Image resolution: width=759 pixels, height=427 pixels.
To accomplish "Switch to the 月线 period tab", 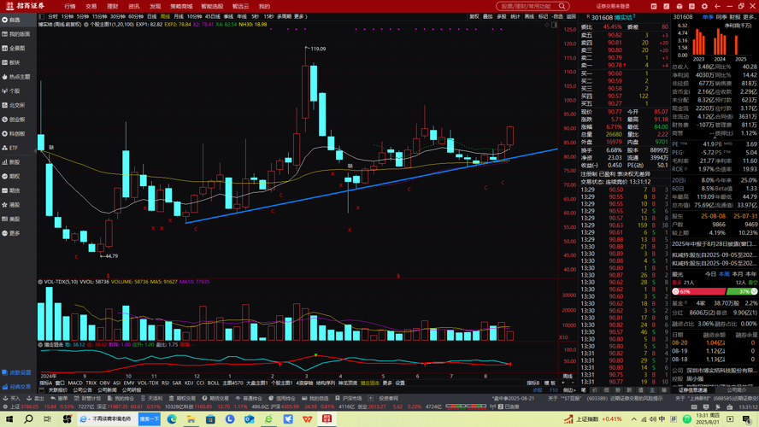I will [x=179, y=16].
